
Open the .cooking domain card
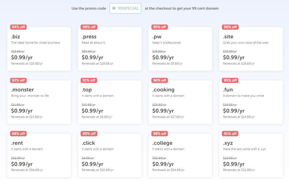(180, 102)
